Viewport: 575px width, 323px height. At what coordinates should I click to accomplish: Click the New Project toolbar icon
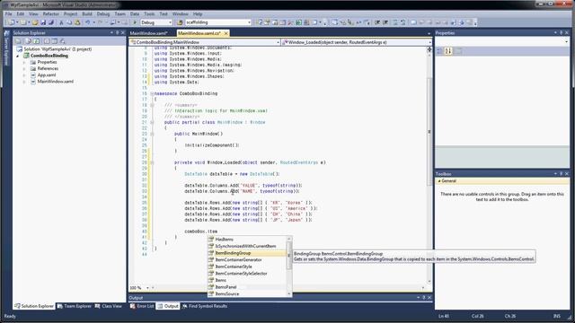tap(12, 22)
